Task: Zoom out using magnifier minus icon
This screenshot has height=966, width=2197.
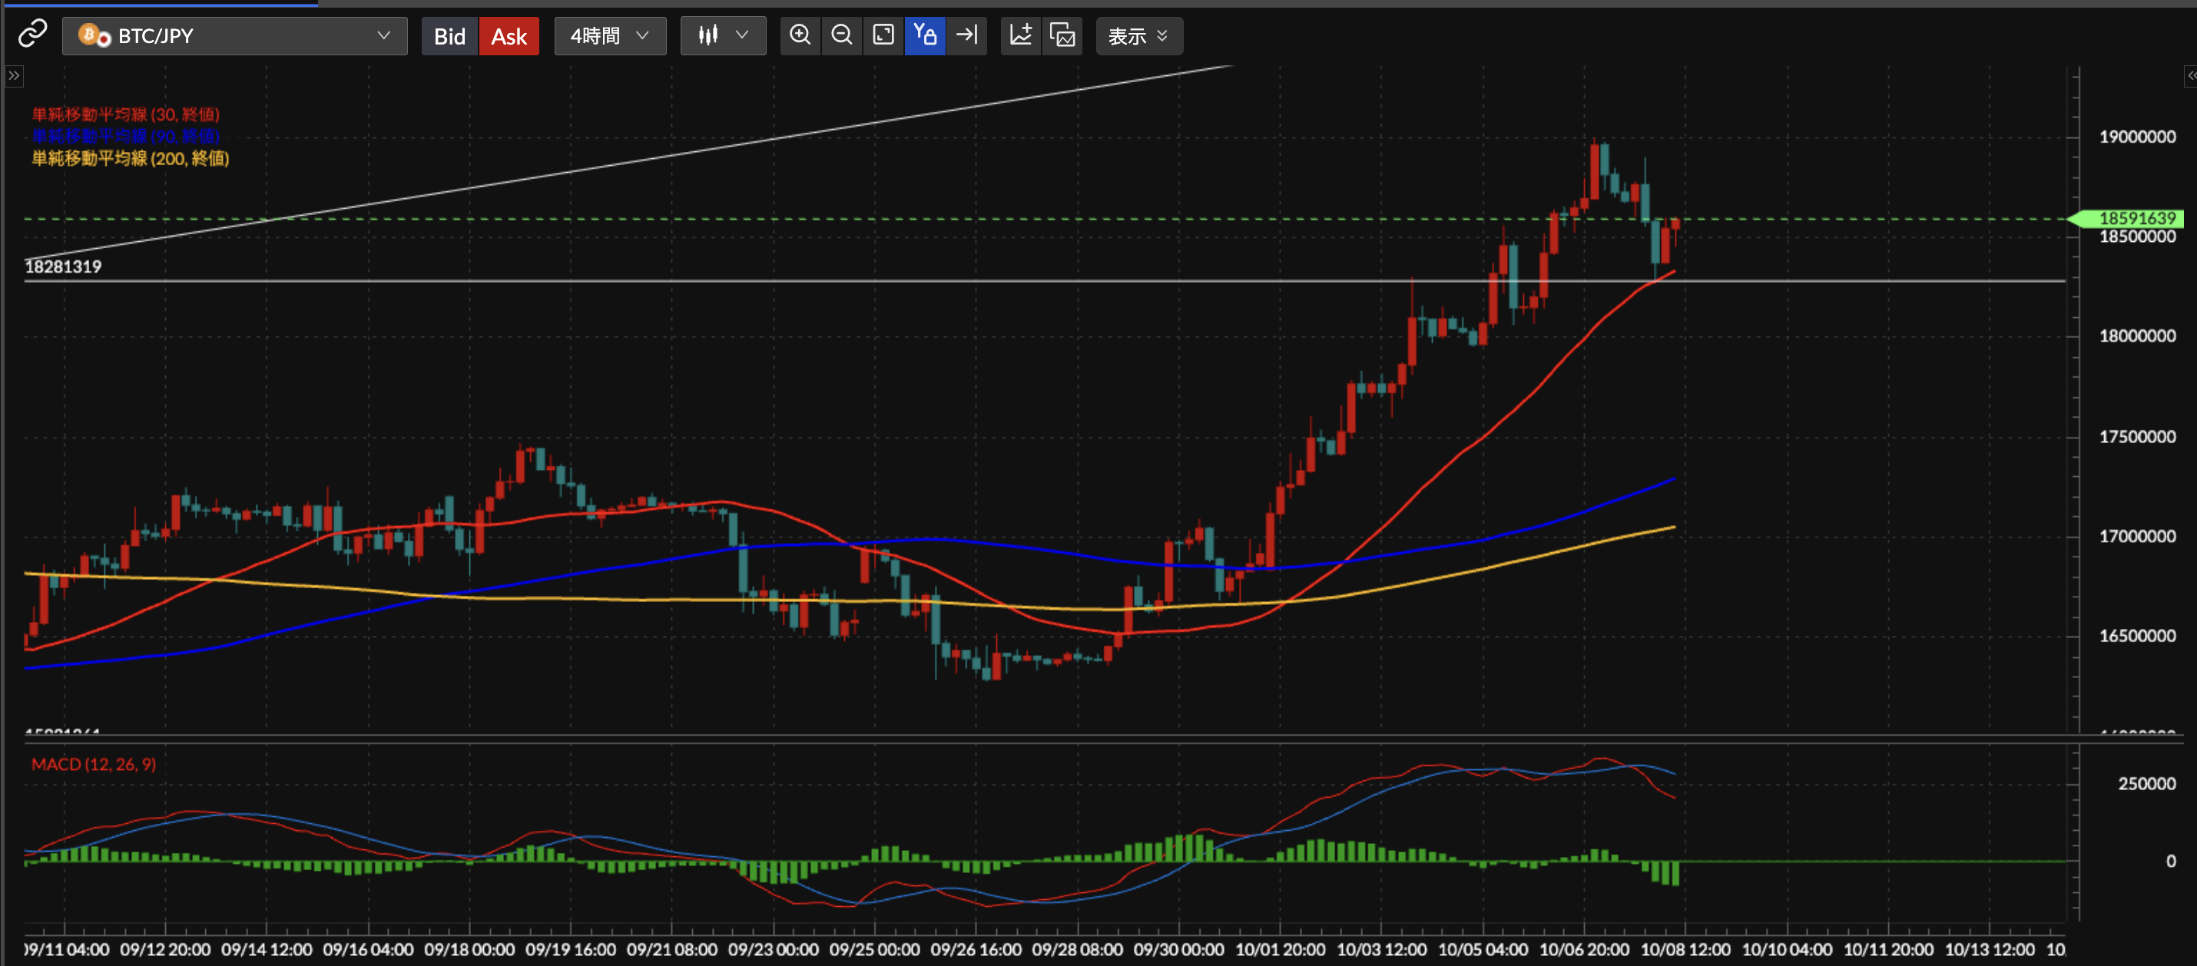Action: tap(842, 35)
